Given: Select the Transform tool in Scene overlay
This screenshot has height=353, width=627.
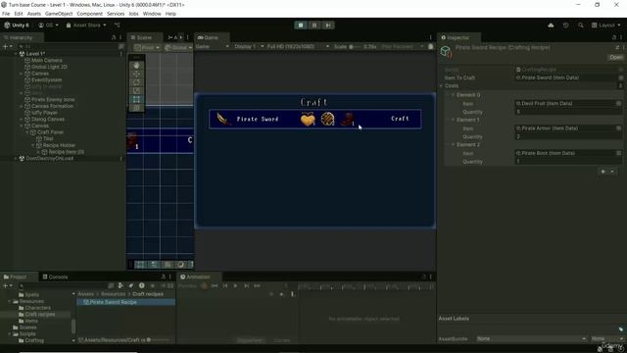Looking at the screenshot, I should pyautogui.click(x=137, y=108).
